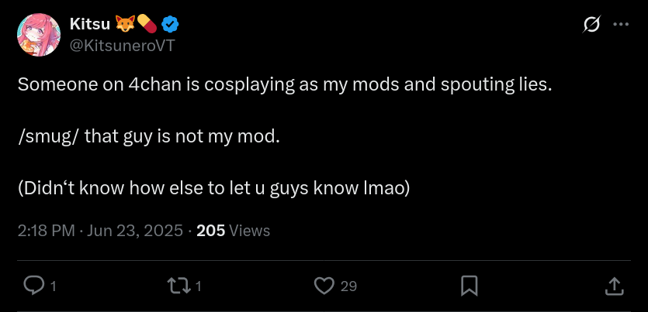Open the 2:18 PM Jun 23, 2025 timestamp
The width and height of the screenshot is (648, 312).
100,231
